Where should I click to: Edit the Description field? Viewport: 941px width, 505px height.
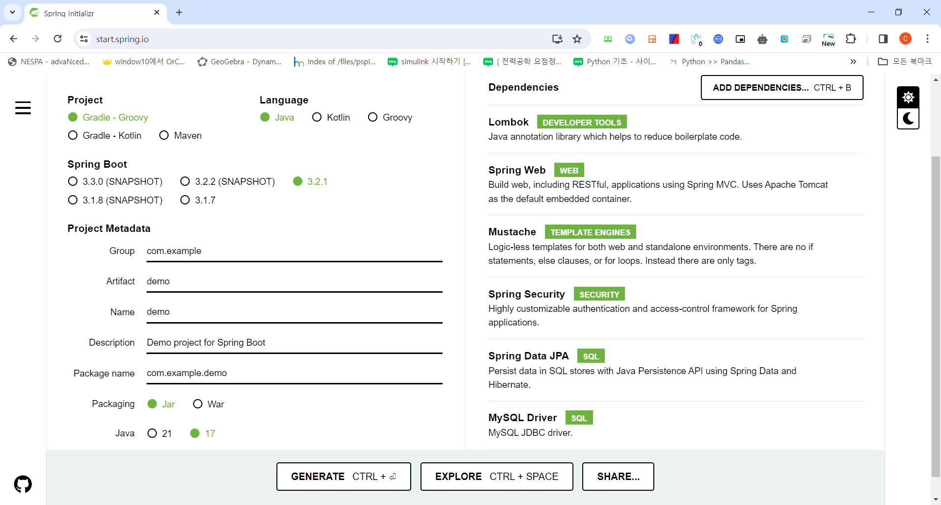point(294,343)
